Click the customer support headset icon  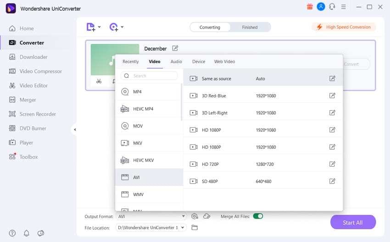point(332,7)
